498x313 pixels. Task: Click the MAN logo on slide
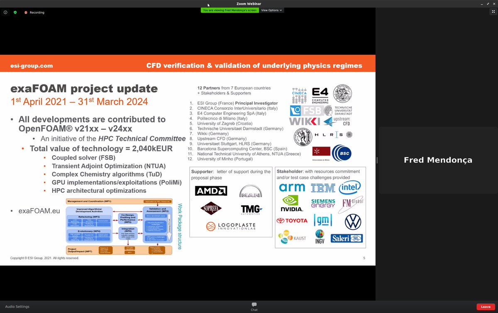click(251, 191)
